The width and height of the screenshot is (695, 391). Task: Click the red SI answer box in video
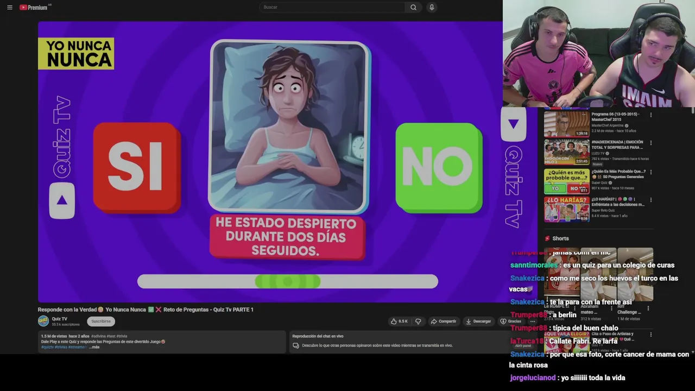[137, 167]
